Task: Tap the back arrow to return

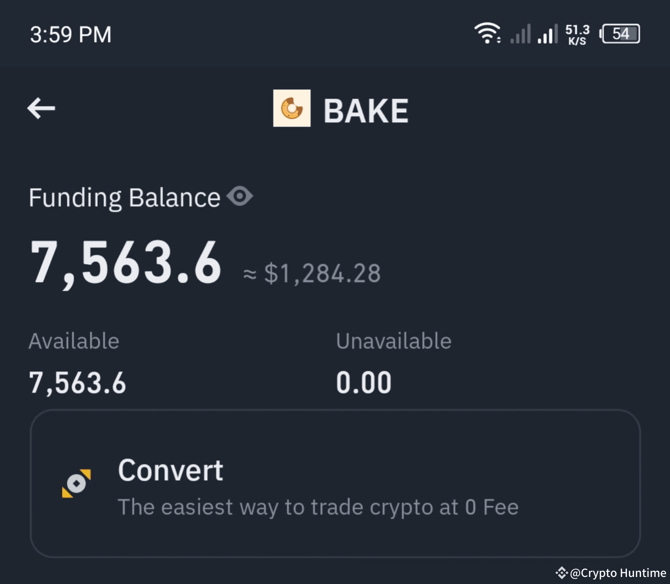Action: [x=41, y=108]
